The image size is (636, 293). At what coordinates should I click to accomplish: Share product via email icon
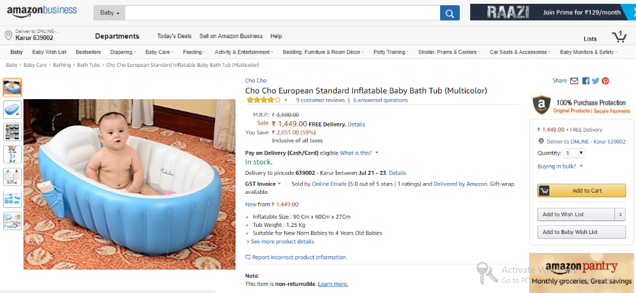point(574,81)
